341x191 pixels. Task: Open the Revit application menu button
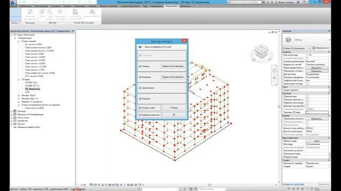(x=13, y=3)
